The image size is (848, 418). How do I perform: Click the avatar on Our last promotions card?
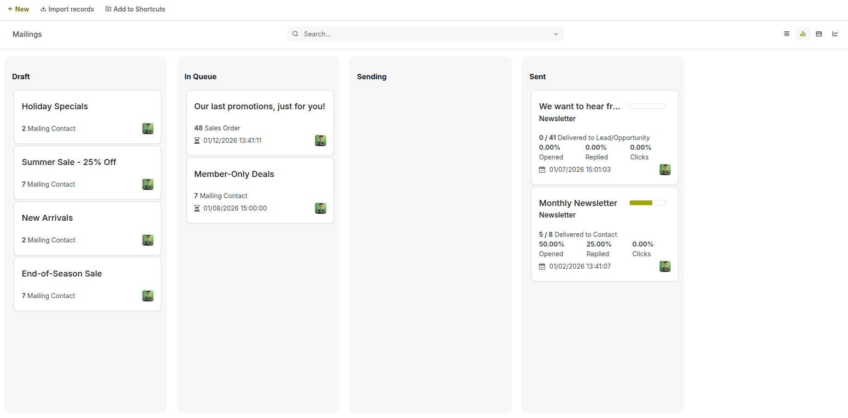click(x=321, y=140)
